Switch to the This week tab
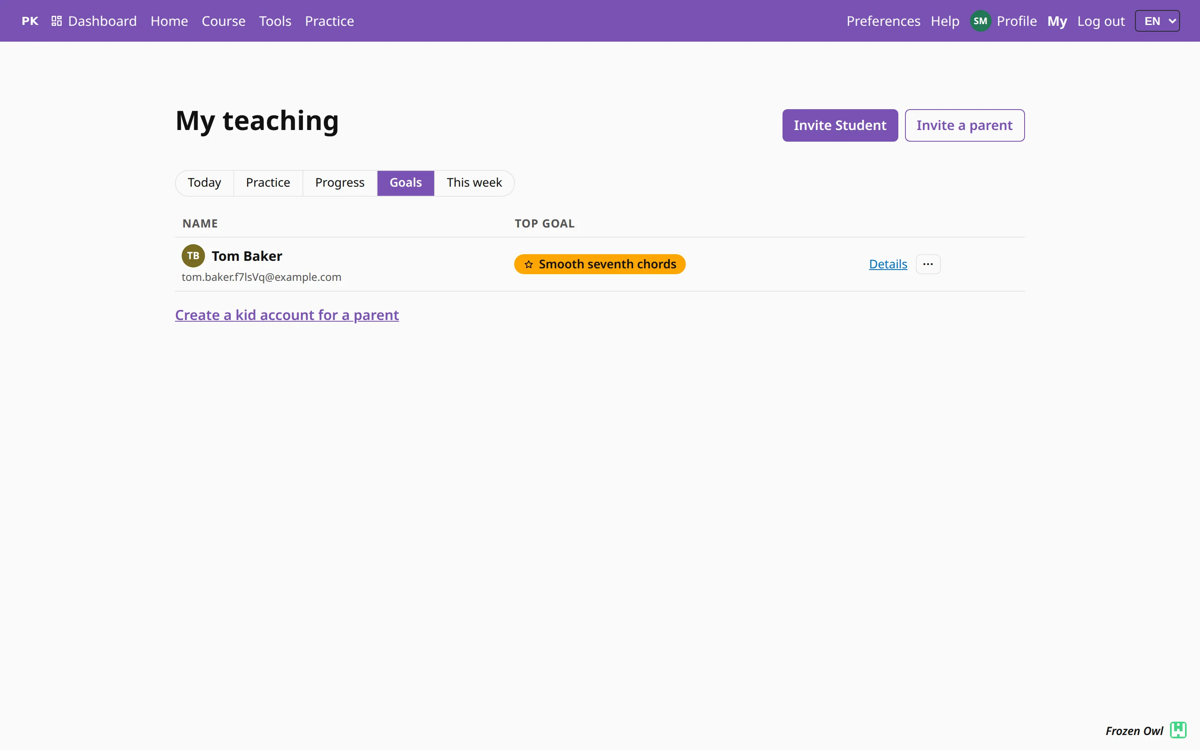This screenshot has width=1200, height=750. (474, 183)
